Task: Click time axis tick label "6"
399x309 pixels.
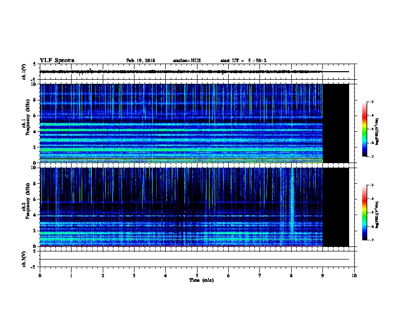Action: [x=228, y=276]
